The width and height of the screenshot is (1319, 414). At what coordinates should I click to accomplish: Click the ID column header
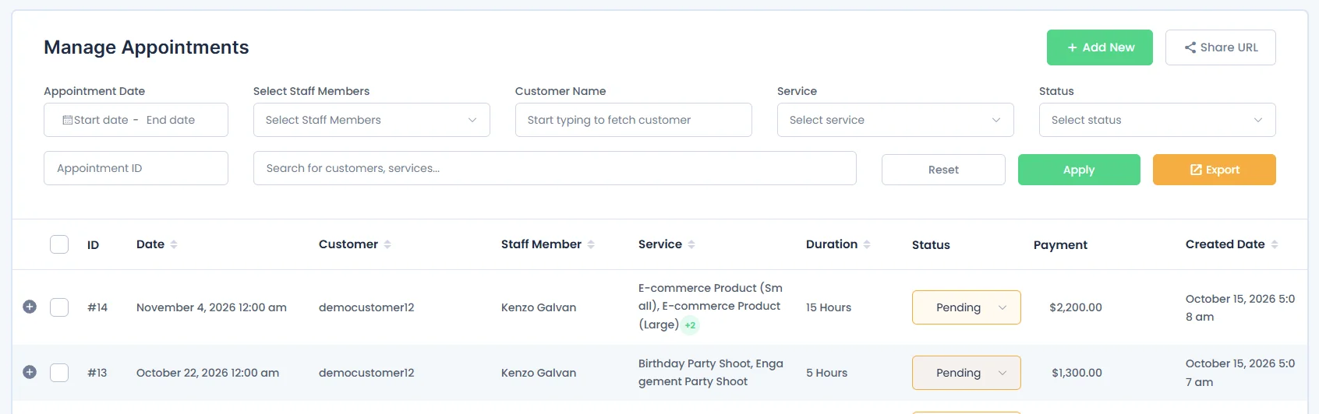(x=94, y=245)
